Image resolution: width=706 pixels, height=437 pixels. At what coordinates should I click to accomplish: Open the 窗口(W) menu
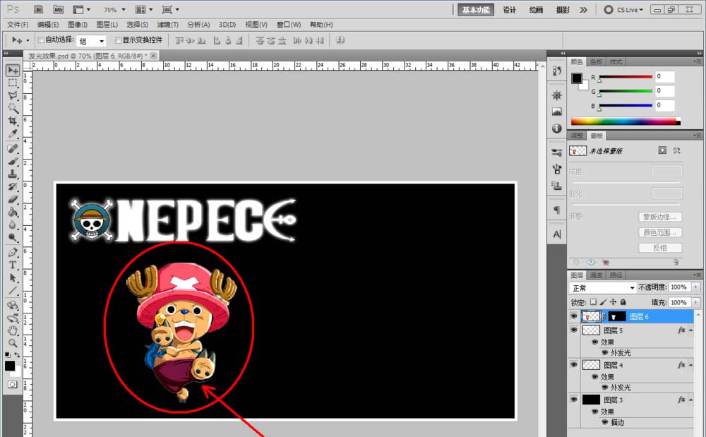(x=289, y=25)
